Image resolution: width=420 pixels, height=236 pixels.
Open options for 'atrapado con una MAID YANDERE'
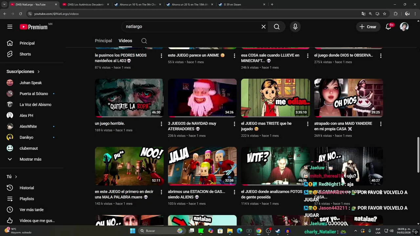(x=381, y=124)
